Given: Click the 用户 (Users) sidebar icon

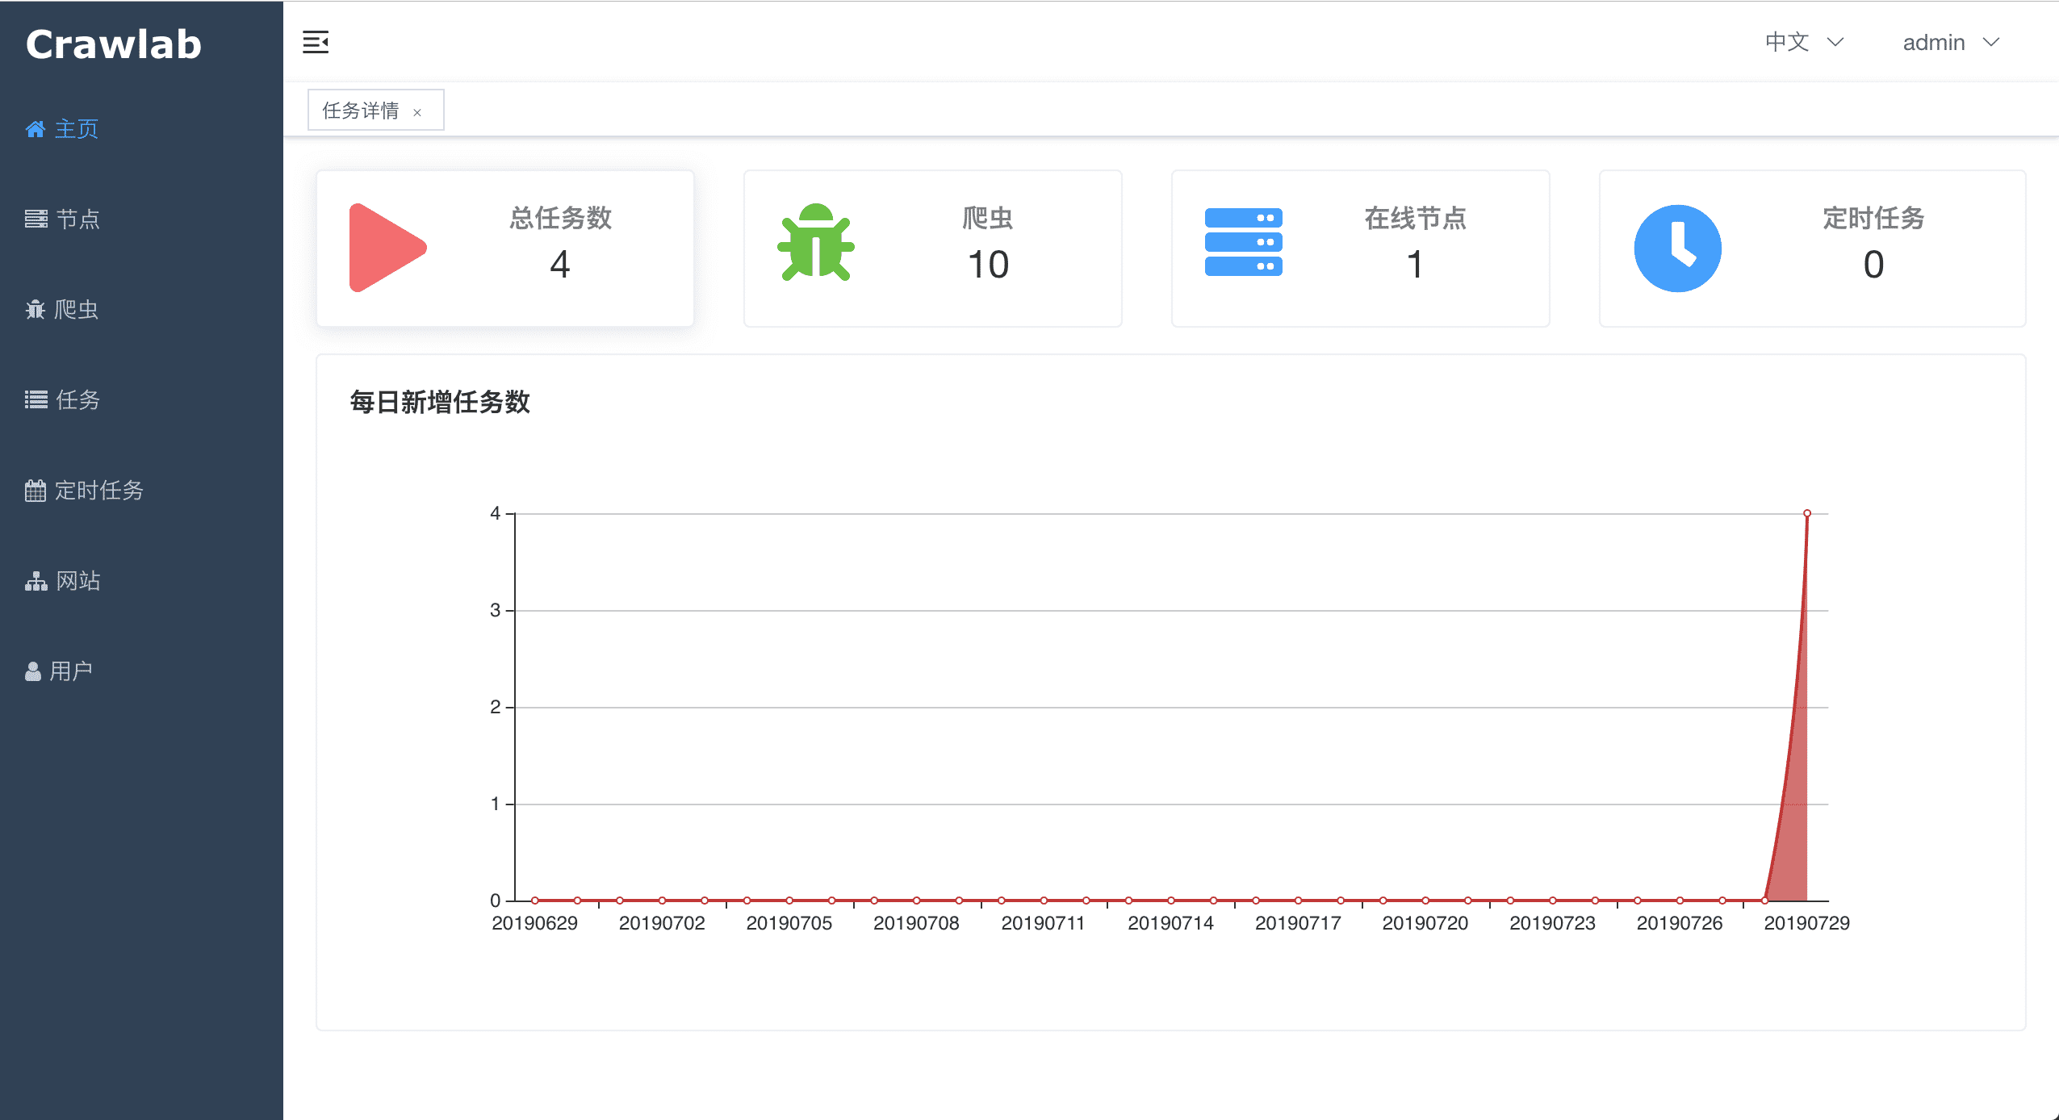Looking at the screenshot, I should (36, 671).
